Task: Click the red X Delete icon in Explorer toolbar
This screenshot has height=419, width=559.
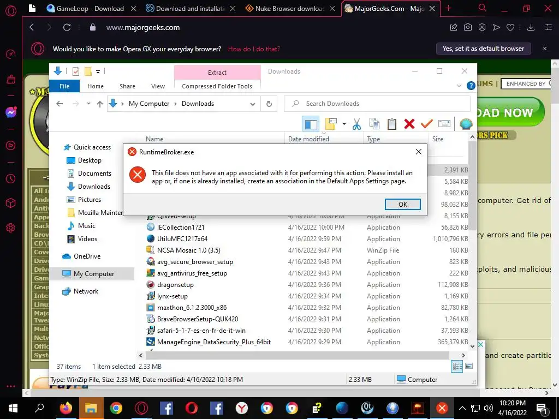Action: tap(409, 124)
